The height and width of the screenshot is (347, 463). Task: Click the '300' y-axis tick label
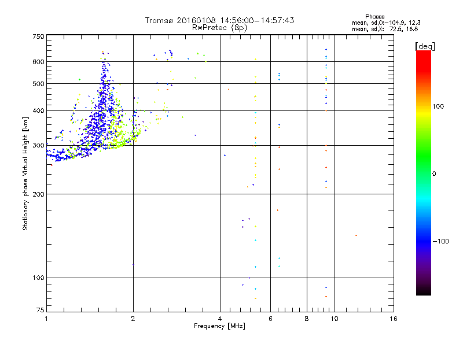click(38, 145)
